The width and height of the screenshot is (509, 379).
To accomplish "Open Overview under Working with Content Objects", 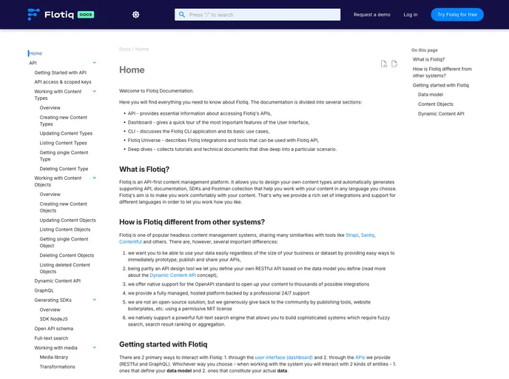I will [50, 194].
